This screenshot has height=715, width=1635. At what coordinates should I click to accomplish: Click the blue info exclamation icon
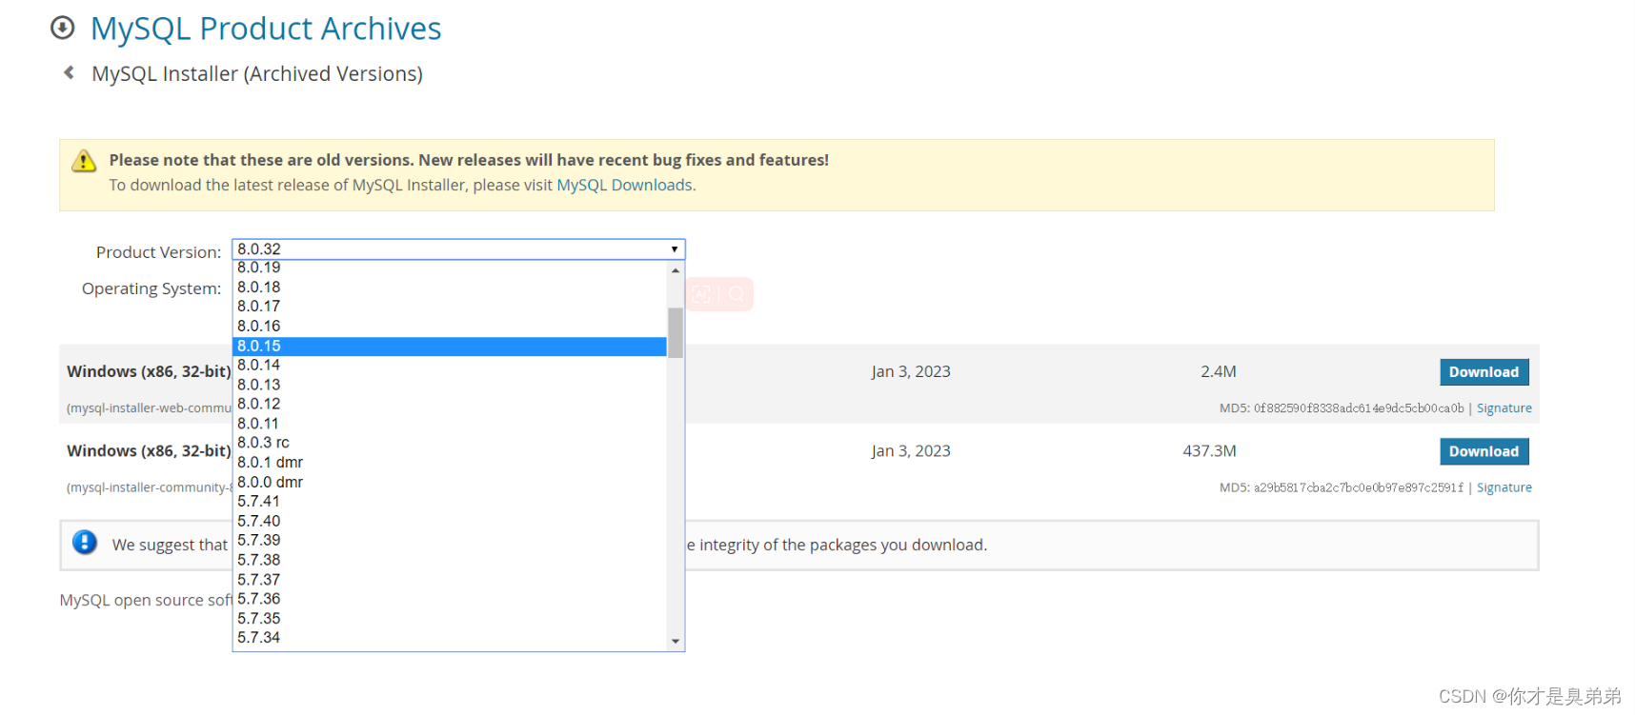(85, 542)
